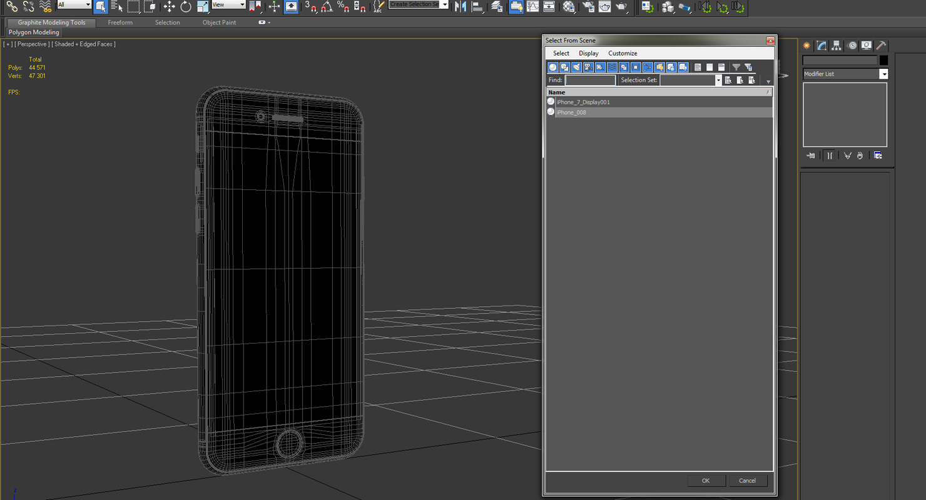Screen dimensions: 926x500
Task: Open the Material Editor
Action: pyautogui.click(x=569, y=7)
